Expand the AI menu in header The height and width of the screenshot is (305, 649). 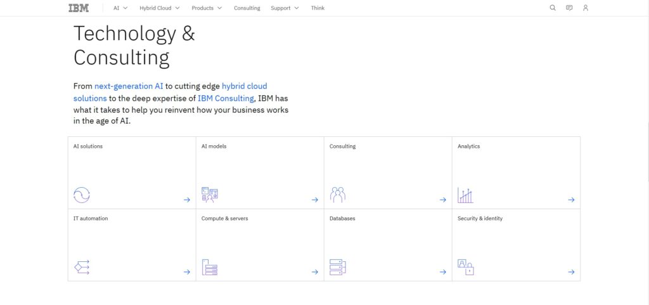pos(120,8)
